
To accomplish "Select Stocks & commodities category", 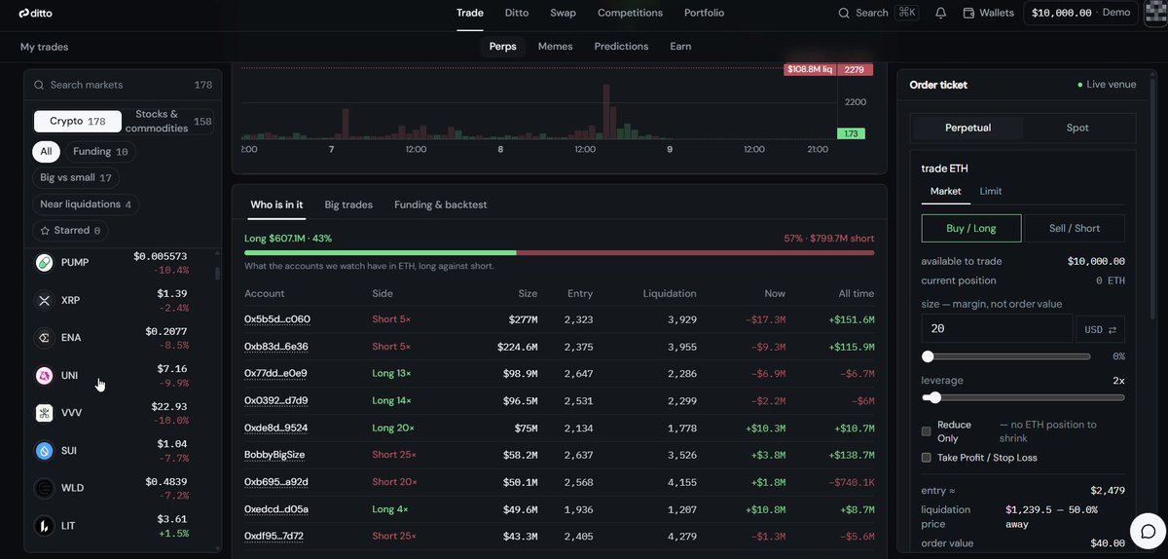I will pyautogui.click(x=168, y=122).
